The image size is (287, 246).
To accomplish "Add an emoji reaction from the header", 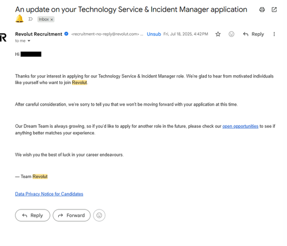I will tap(231, 34).
